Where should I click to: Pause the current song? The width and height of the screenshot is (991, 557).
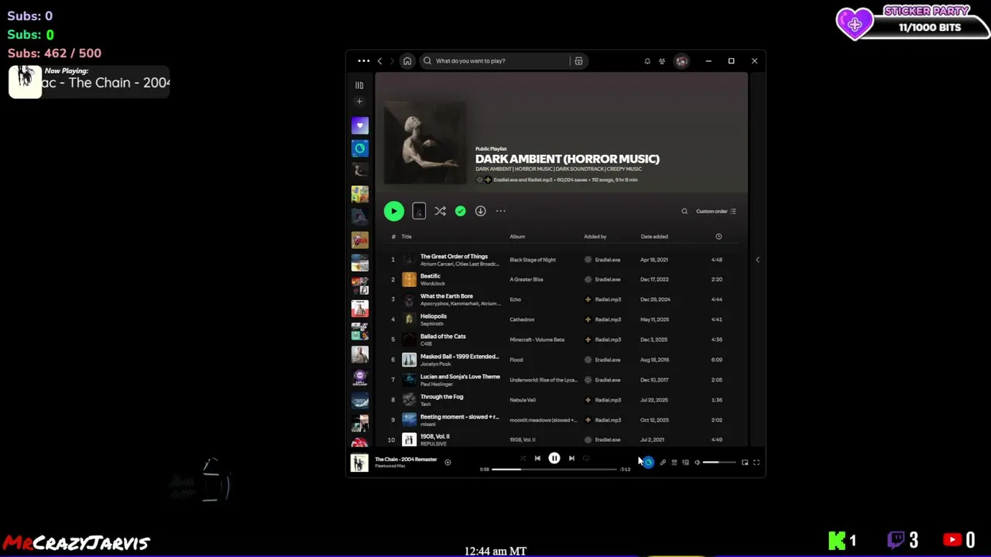554,459
